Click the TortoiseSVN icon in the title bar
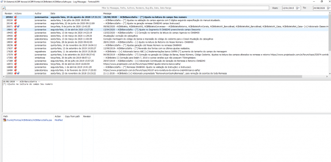The width and height of the screenshot is (331, 162). tap(2, 1)
